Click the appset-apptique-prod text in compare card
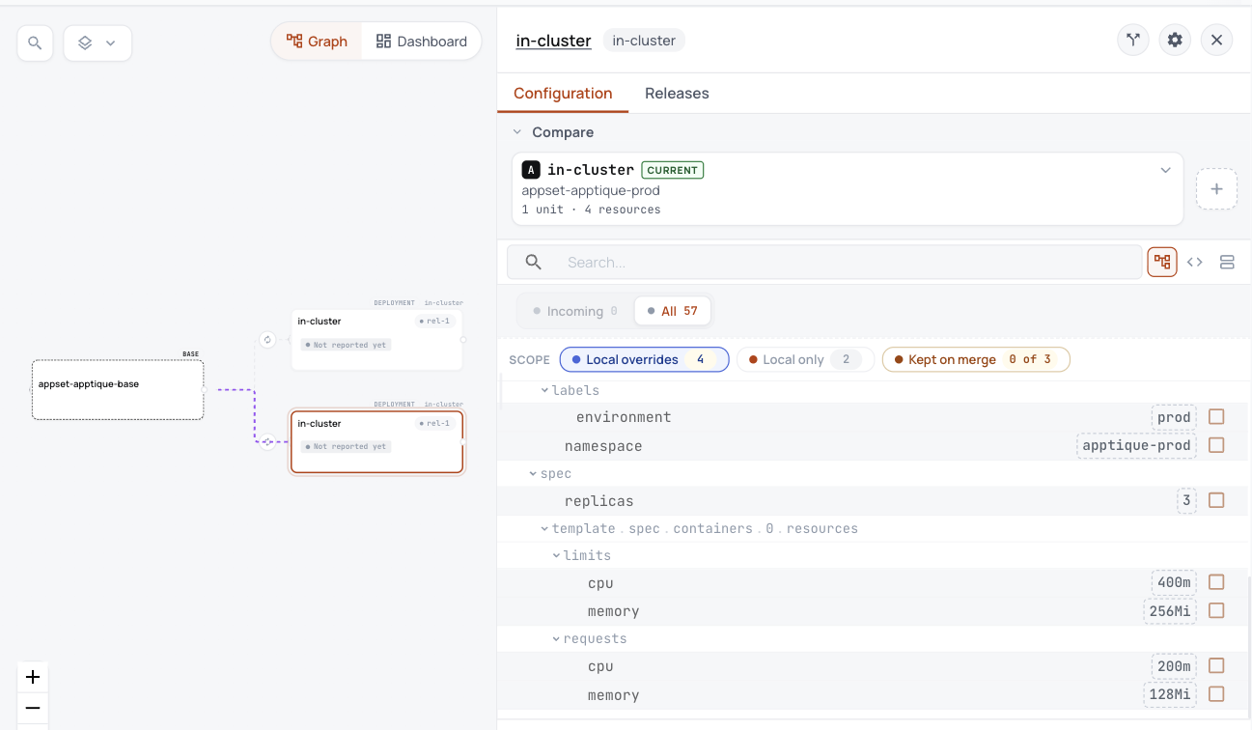Image resolution: width=1252 pixels, height=730 pixels. pyautogui.click(x=591, y=190)
